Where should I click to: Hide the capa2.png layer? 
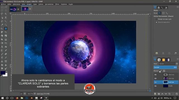click(x=156, y=75)
